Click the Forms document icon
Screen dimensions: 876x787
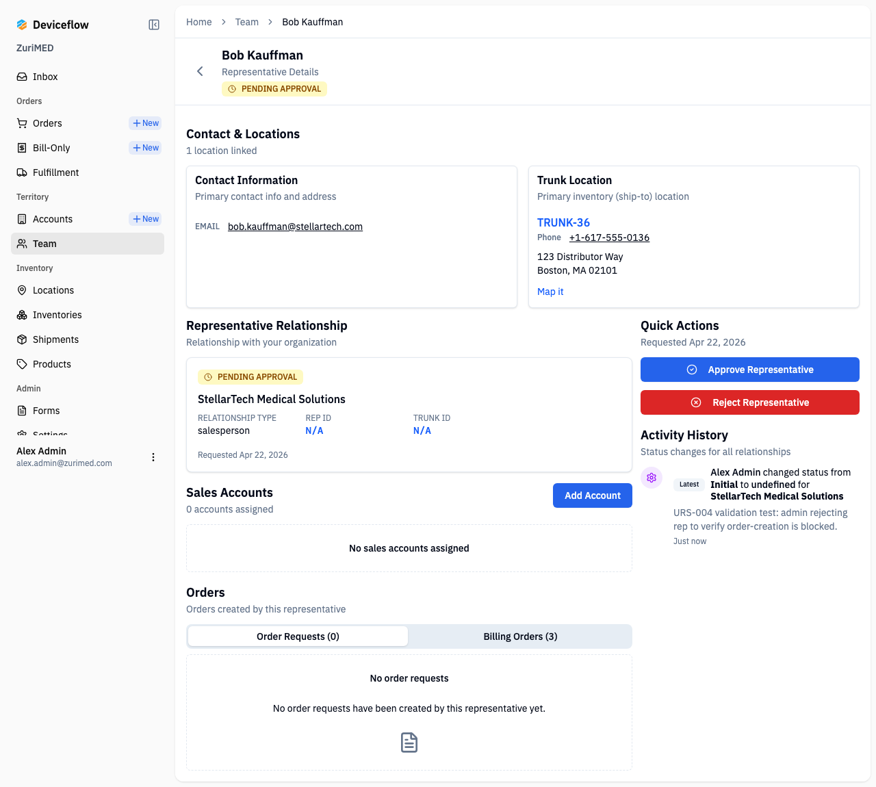coord(22,411)
